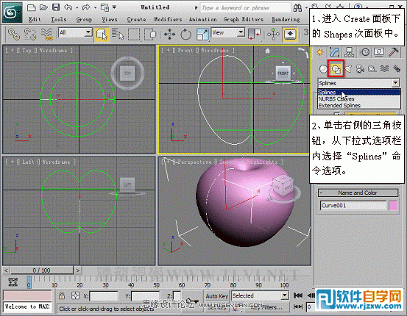Choose Extended Splines from dropdown list
Screen dimensions: 407x316
tap(359, 105)
